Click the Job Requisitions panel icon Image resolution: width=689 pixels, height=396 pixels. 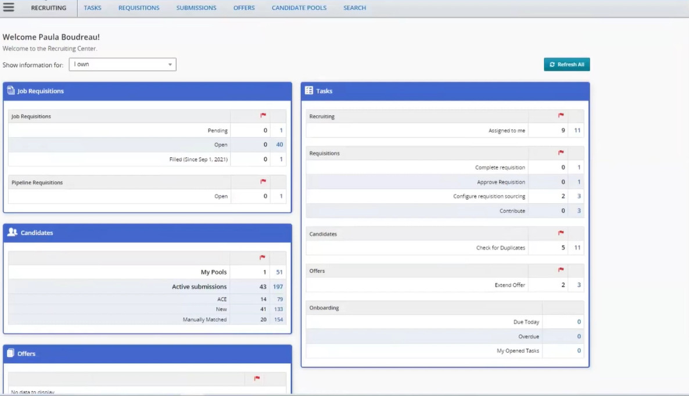coord(10,91)
